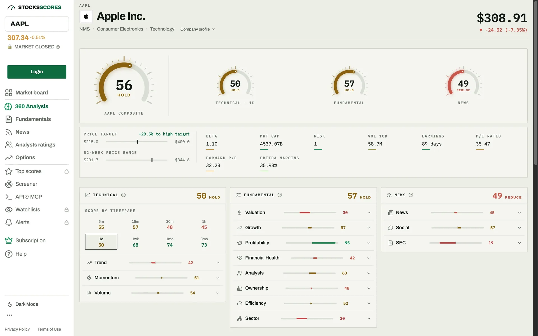Select the 1mo timeframe score
This screenshot has width=538, height=336.
coord(170,242)
